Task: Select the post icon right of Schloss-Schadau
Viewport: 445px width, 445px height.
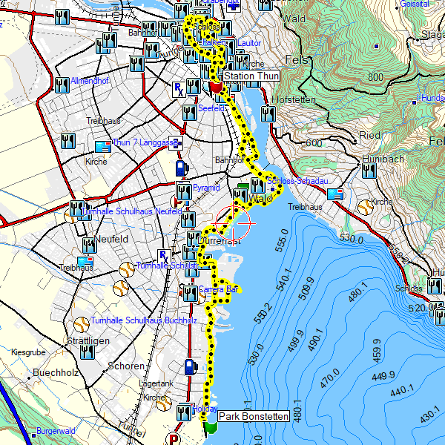Action: click(x=336, y=194)
